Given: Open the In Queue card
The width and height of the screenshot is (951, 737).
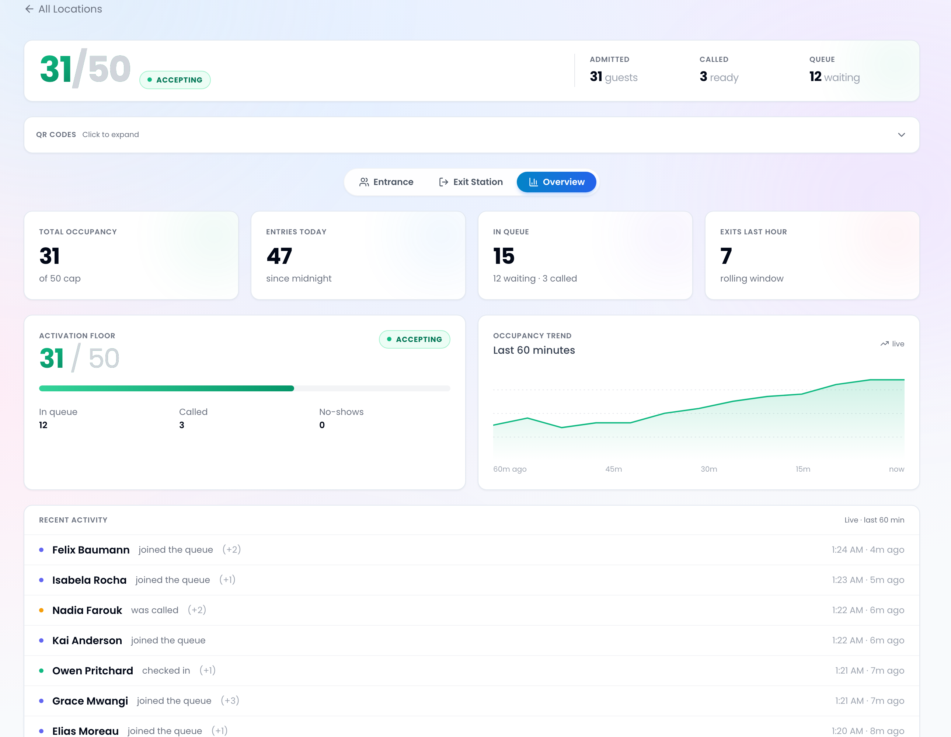Looking at the screenshot, I should pyautogui.click(x=585, y=255).
